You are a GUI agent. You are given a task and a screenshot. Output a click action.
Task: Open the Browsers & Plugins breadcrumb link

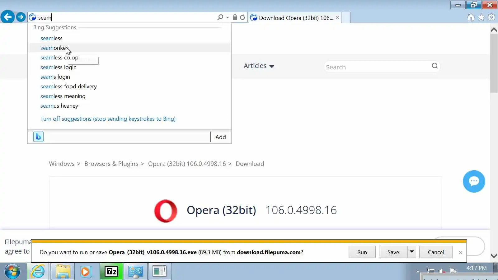point(111,164)
